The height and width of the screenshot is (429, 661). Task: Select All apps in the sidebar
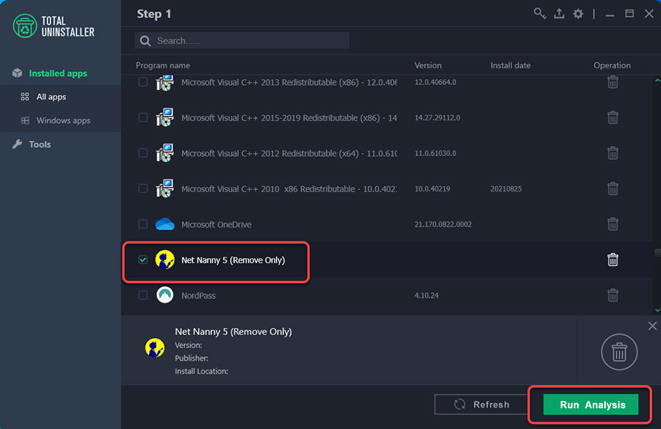pyautogui.click(x=51, y=97)
